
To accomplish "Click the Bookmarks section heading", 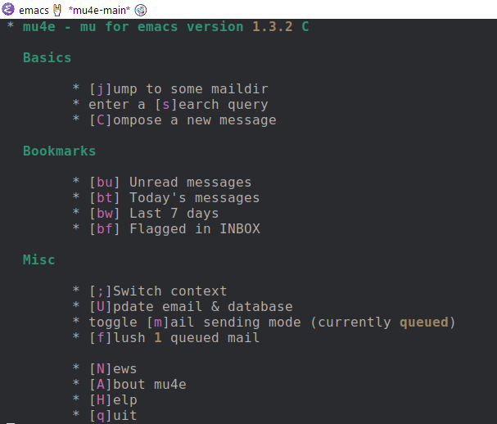I will coord(59,151).
